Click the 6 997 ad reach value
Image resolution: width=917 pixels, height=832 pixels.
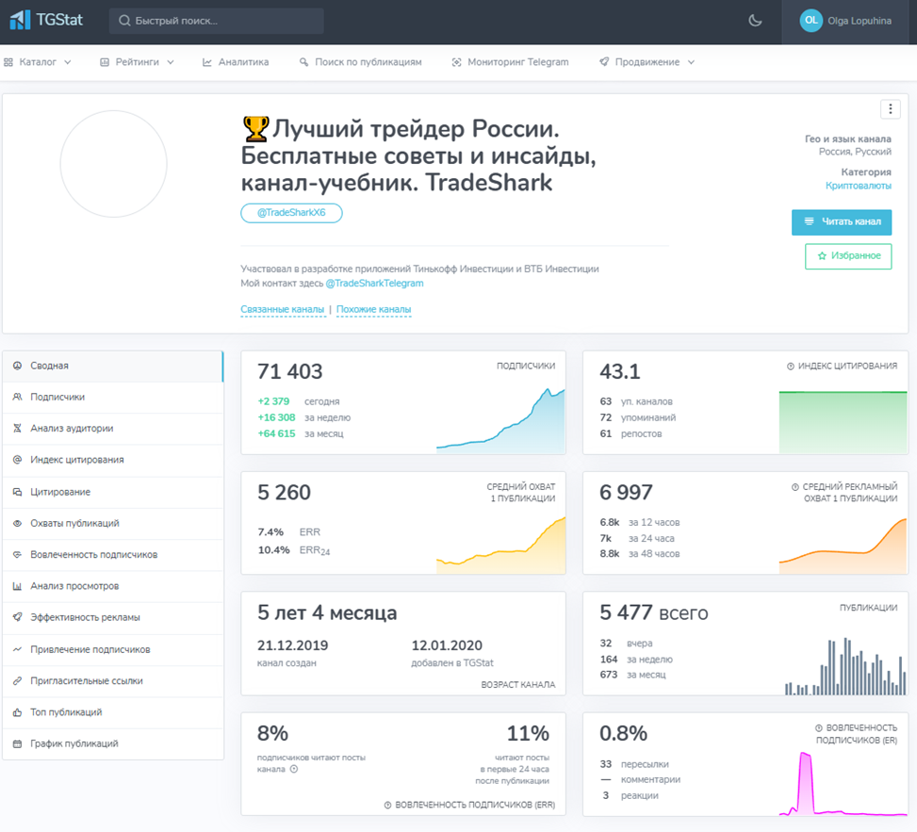tap(626, 493)
